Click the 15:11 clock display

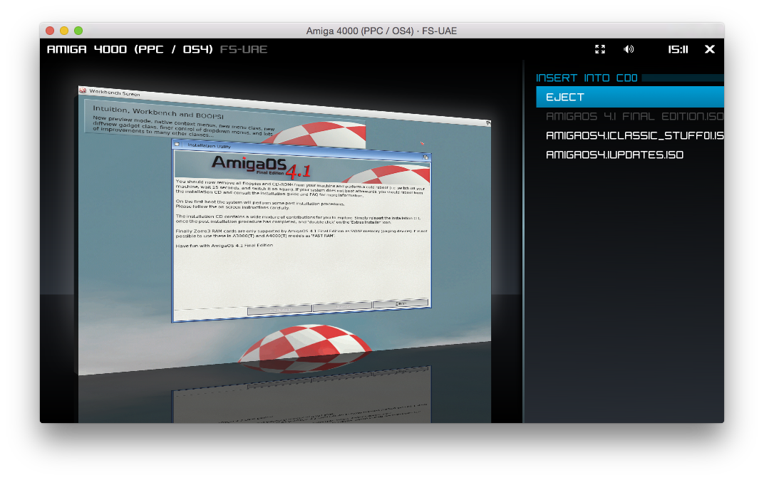pyautogui.click(x=678, y=49)
